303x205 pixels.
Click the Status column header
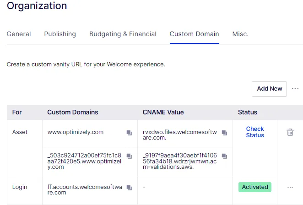coord(248,112)
